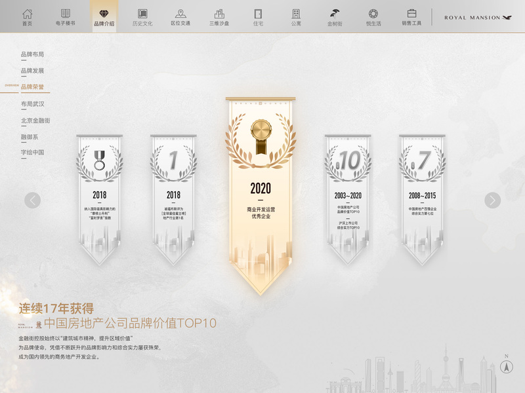
Task: Open the 悦生活 icon
Action: coord(373,18)
